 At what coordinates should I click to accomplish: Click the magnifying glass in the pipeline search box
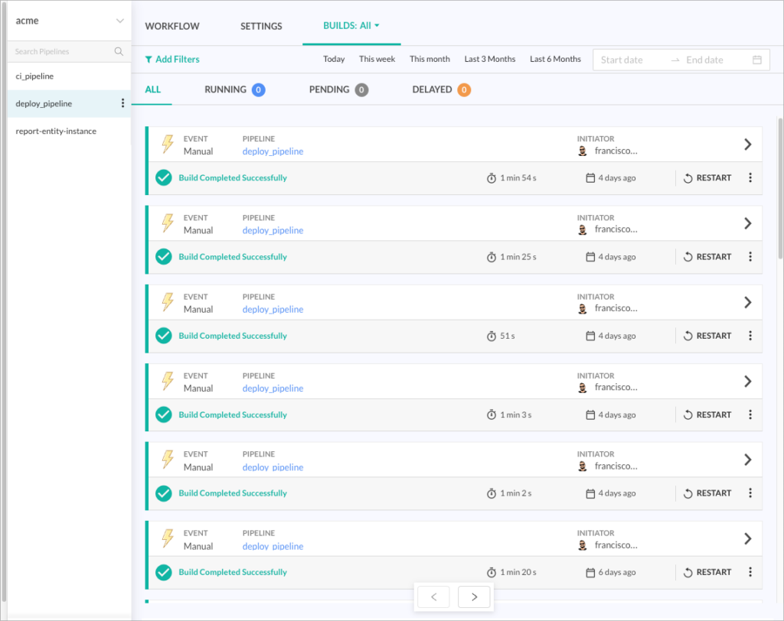(x=118, y=51)
